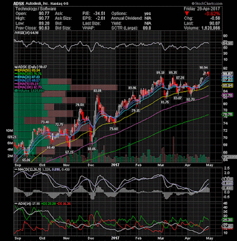
Task: Click the cyan EMA(20) legend entry
Action: [28, 77]
